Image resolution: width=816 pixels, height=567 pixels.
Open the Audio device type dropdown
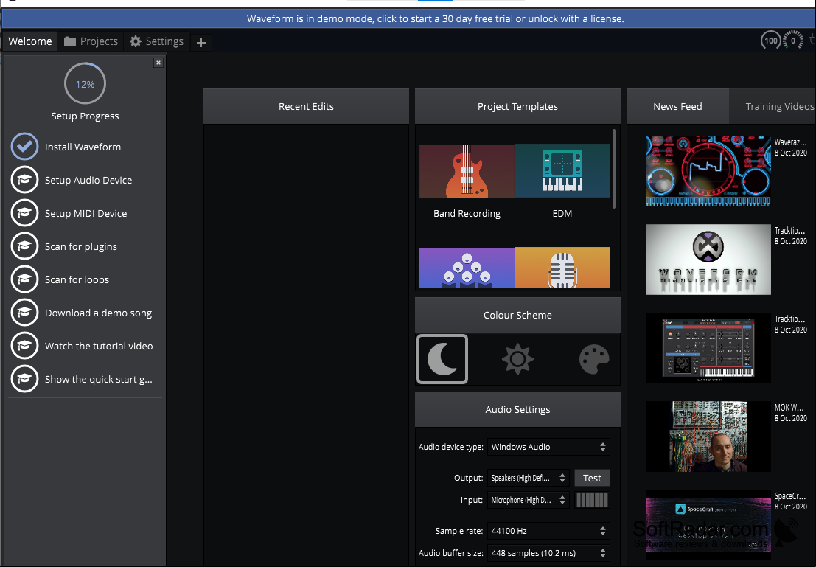[548, 447]
